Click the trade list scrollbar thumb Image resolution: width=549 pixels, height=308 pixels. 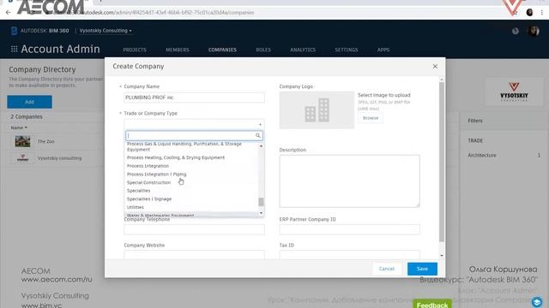(x=261, y=202)
